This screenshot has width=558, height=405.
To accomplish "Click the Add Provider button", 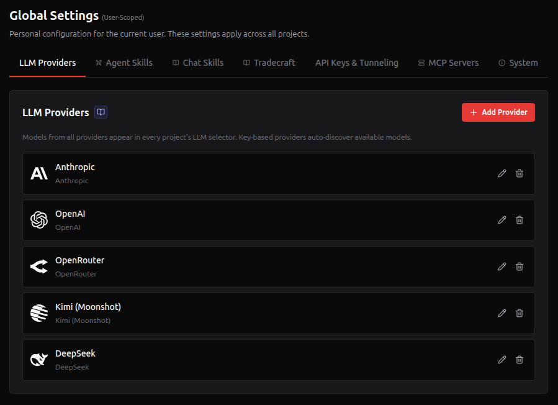I will click(498, 112).
